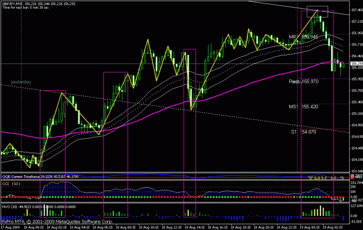Viewport: 363px width, 230px height.
Task: Click the FxPro MT4 MetaQuotes copyright text
Action: click(57, 221)
